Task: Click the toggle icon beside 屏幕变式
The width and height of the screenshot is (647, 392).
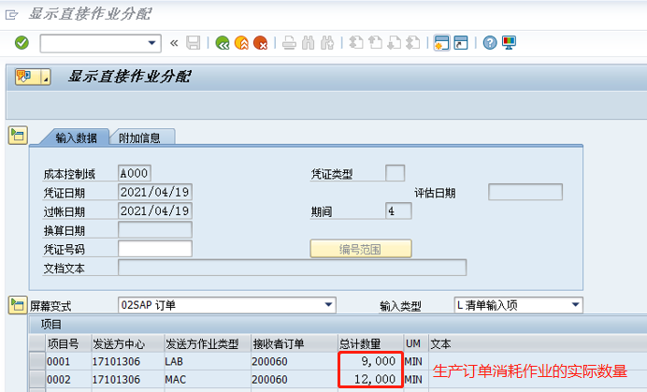Action: click(x=18, y=305)
